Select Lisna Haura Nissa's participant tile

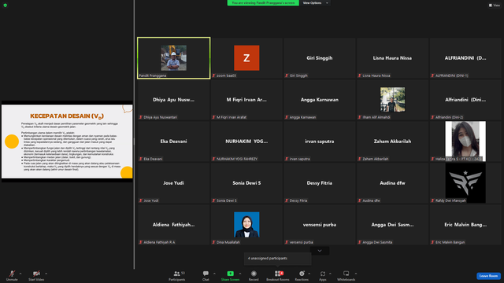392,58
